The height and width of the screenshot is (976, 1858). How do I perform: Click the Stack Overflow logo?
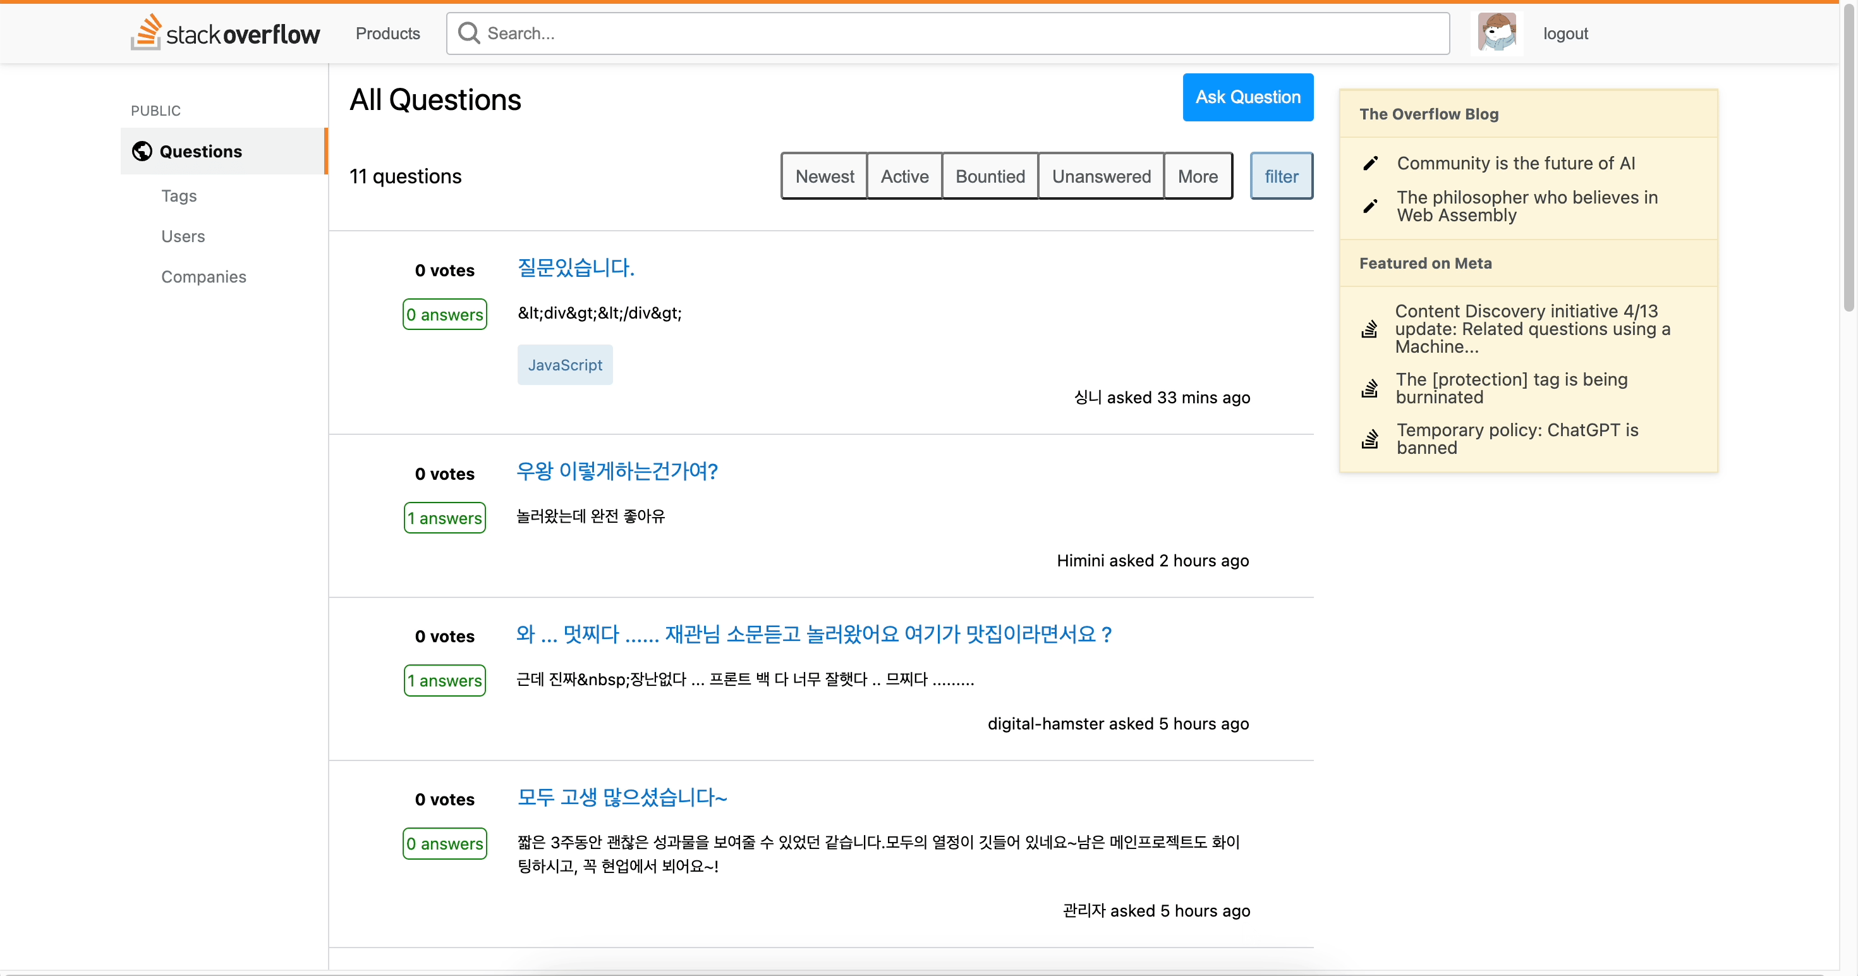[x=225, y=32]
